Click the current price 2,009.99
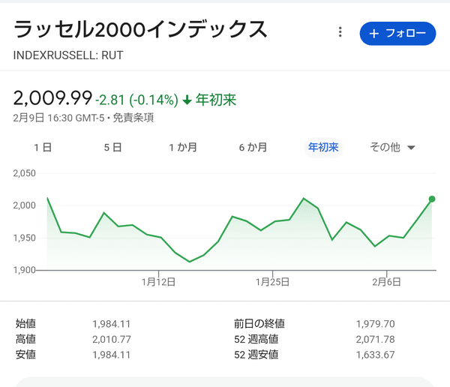This screenshot has height=387, width=450. pos(52,98)
